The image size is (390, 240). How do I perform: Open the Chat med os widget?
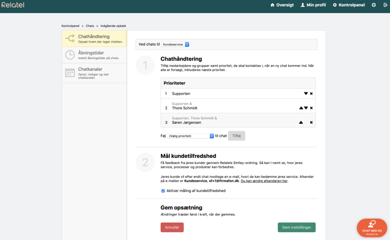pyautogui.click(x=372, y=228)
